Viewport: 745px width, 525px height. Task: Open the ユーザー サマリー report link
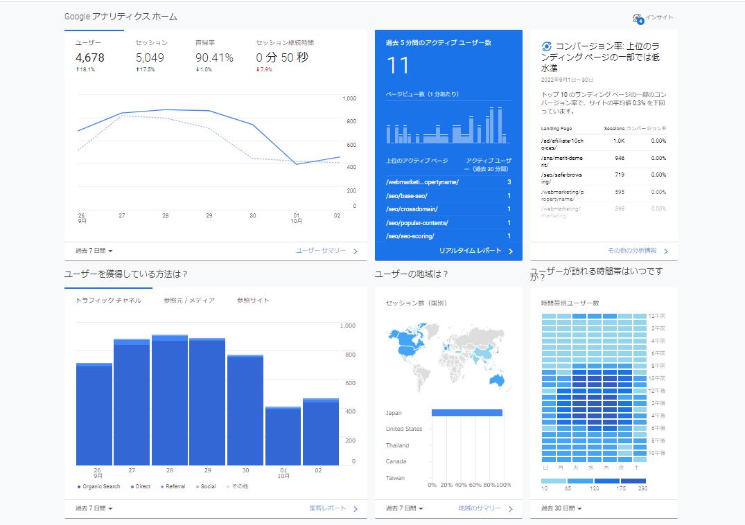click(x=321, y=251)
